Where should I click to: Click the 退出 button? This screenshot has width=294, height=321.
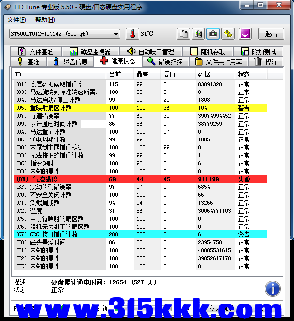(x=271, y=34)
